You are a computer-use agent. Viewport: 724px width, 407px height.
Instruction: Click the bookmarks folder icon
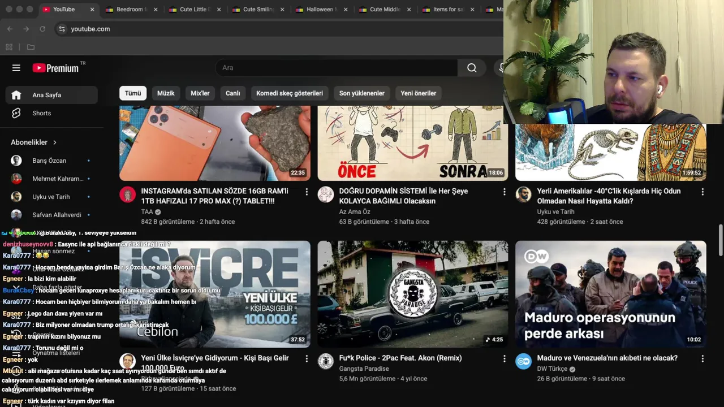coord(31,47)
